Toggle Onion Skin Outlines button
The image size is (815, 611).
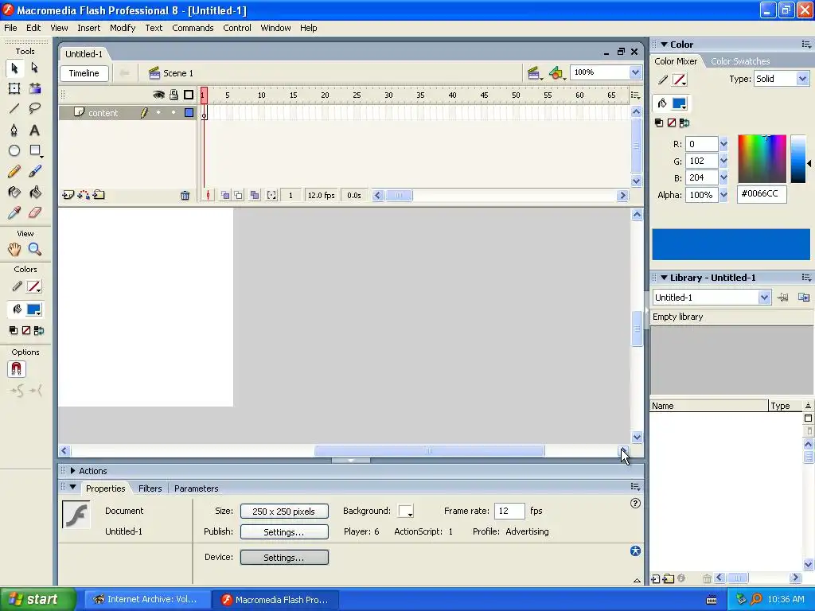239,196
